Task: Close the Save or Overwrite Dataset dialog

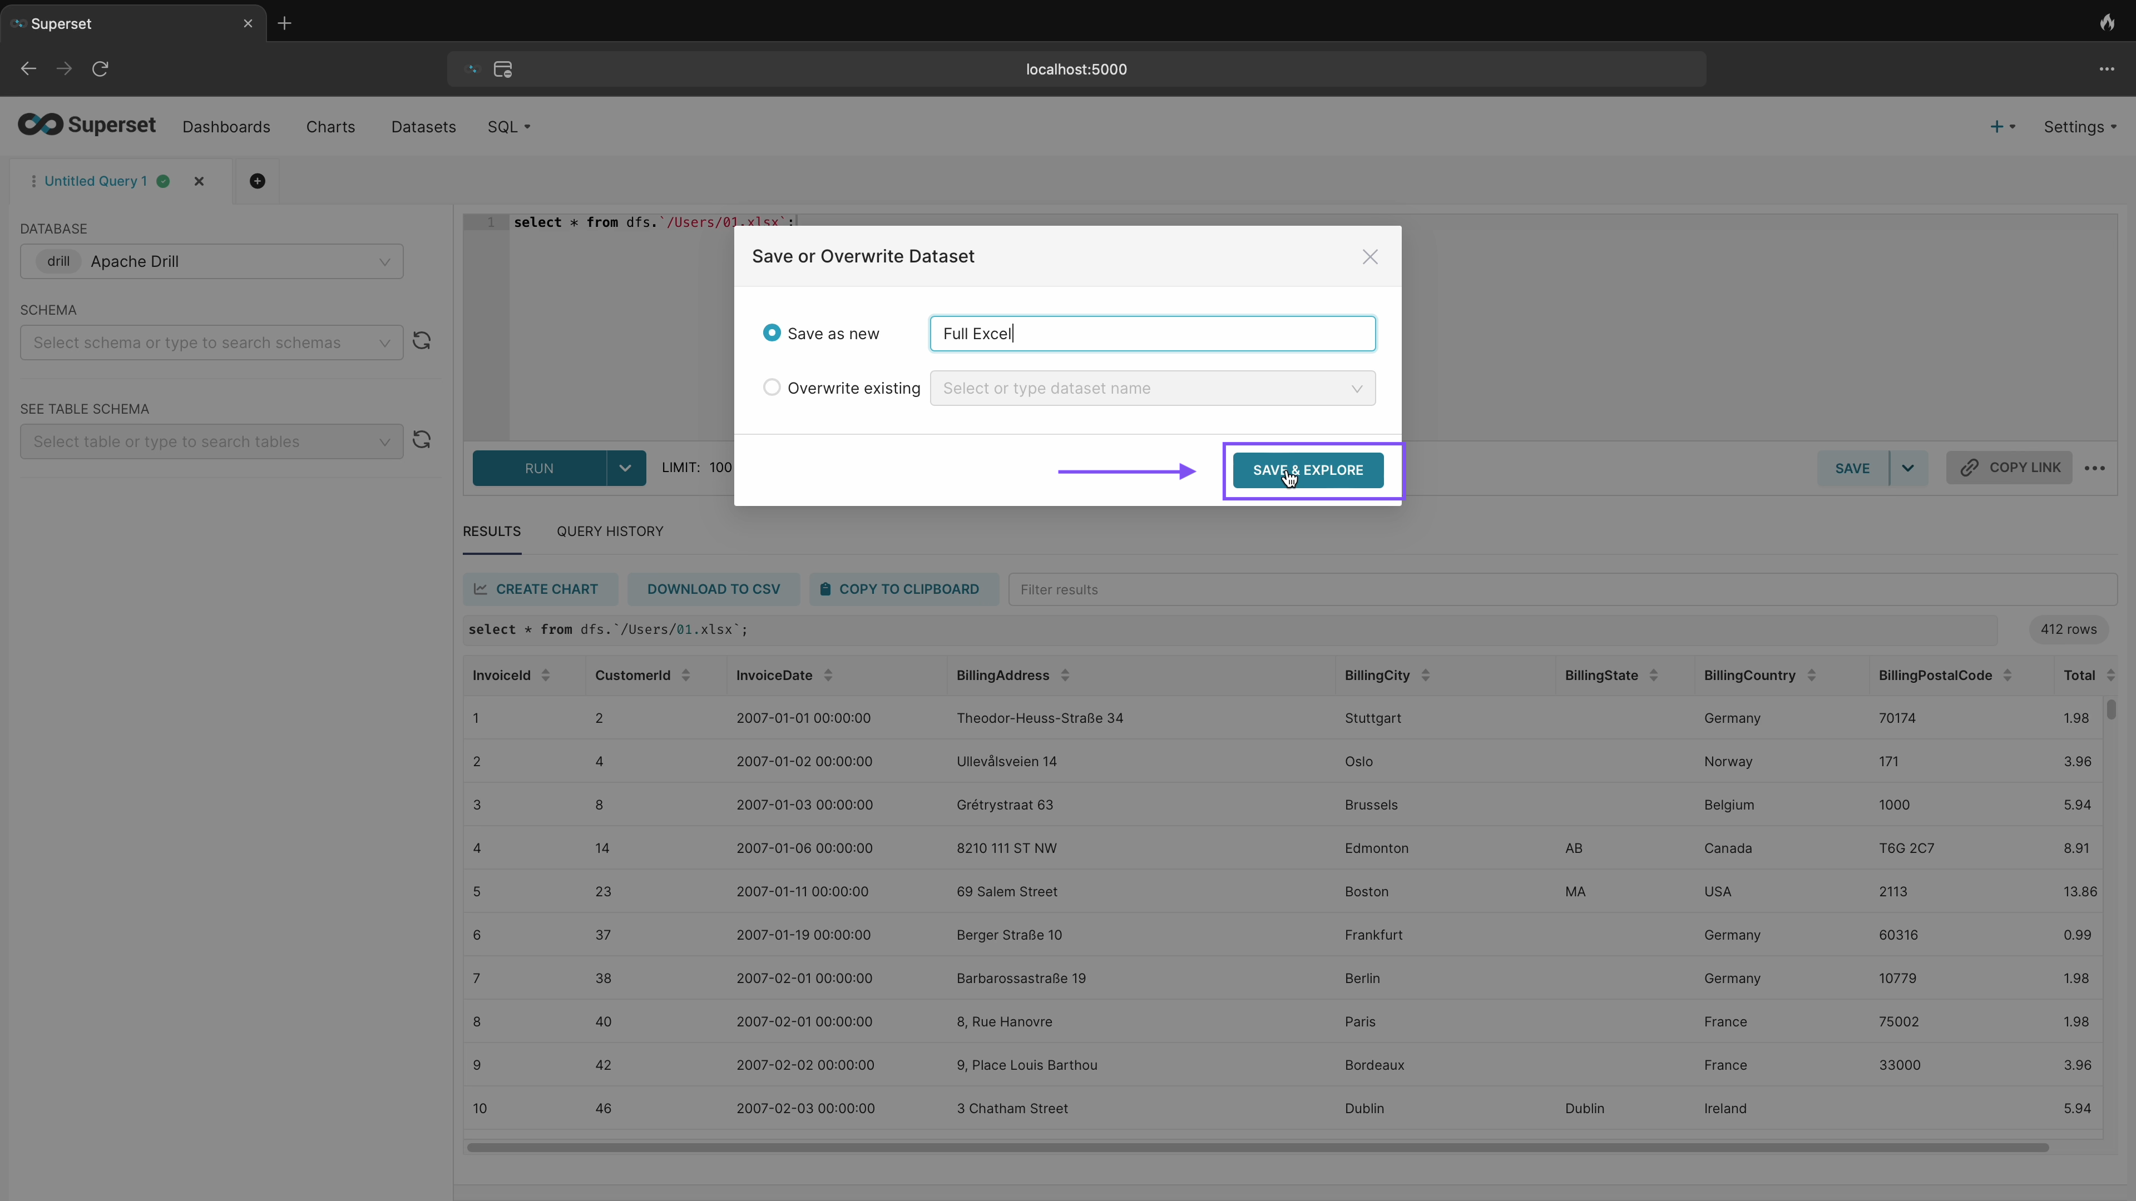Action: pyautogui.click(x=1369, y=257)
